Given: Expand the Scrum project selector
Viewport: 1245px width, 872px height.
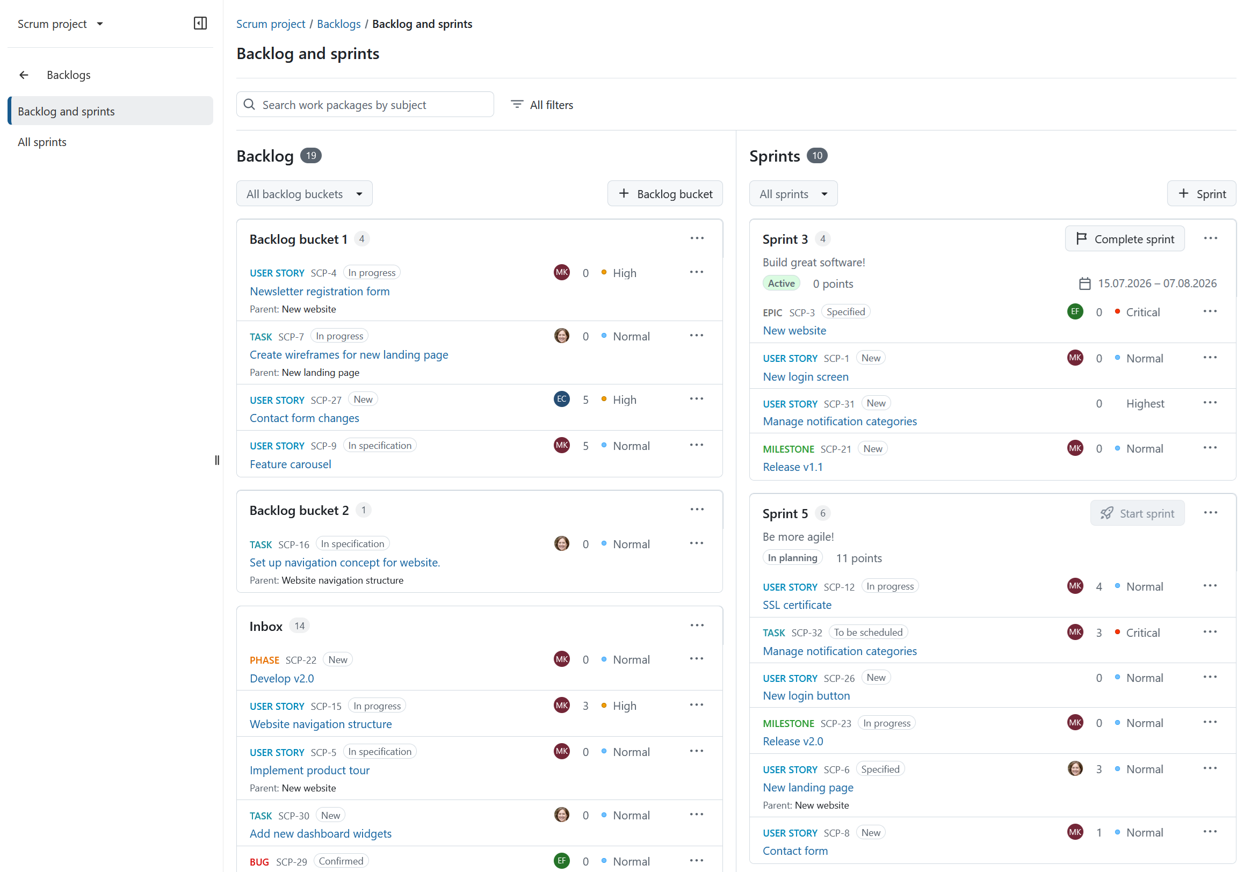Looking at the screenshot, I should pos(60,24).
